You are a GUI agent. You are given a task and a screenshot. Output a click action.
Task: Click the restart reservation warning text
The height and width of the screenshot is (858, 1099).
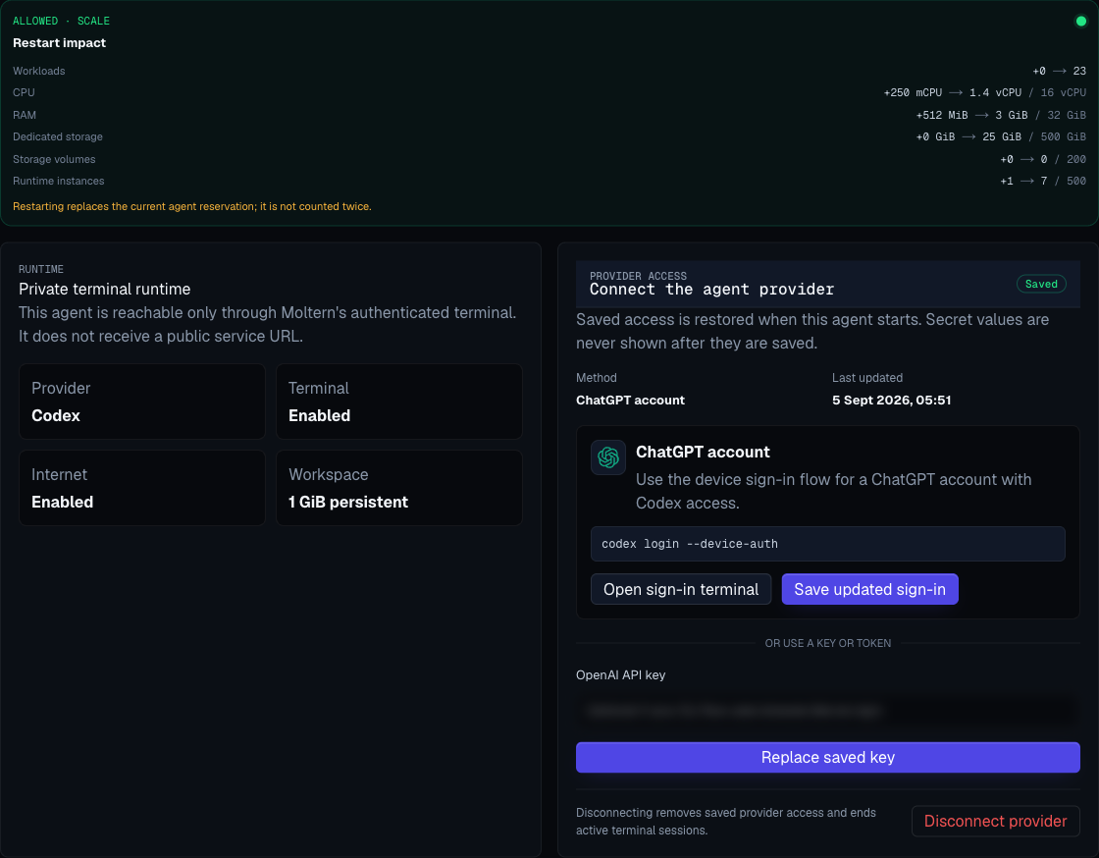tap(192, 207)
